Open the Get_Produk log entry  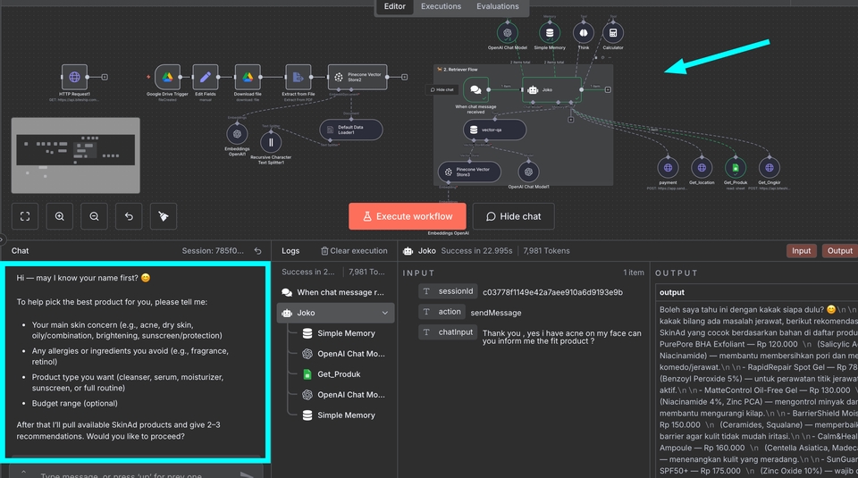tap(337, 373)
